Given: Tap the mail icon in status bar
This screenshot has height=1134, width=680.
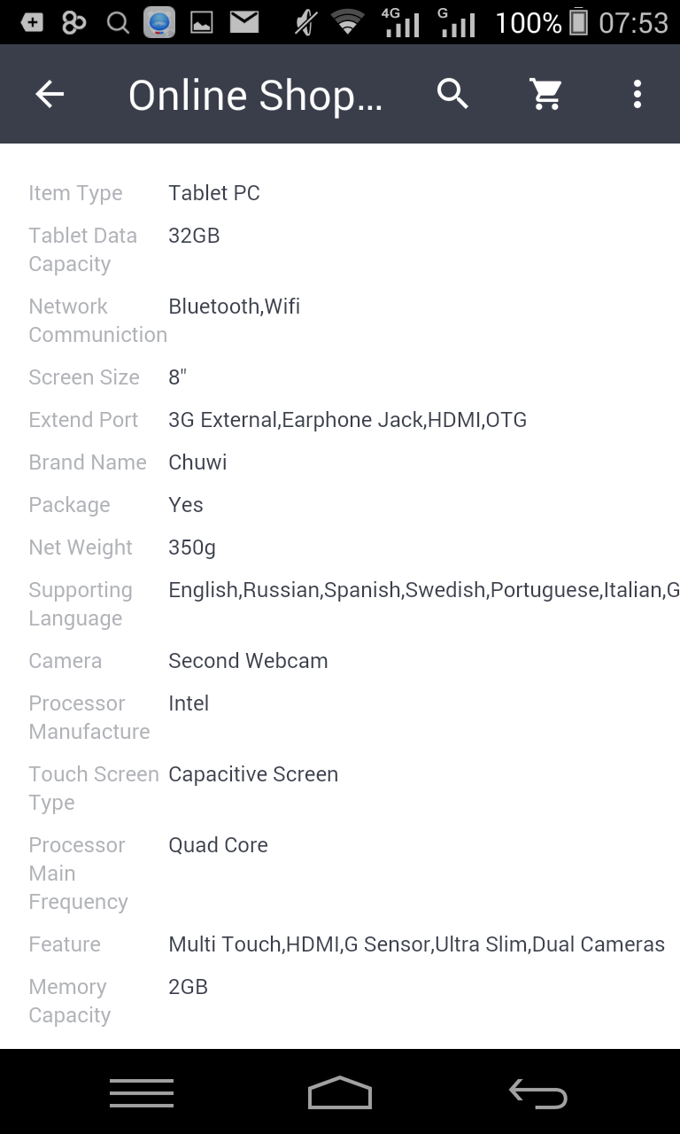Looking at the screenshot, I should coord(244,22).
